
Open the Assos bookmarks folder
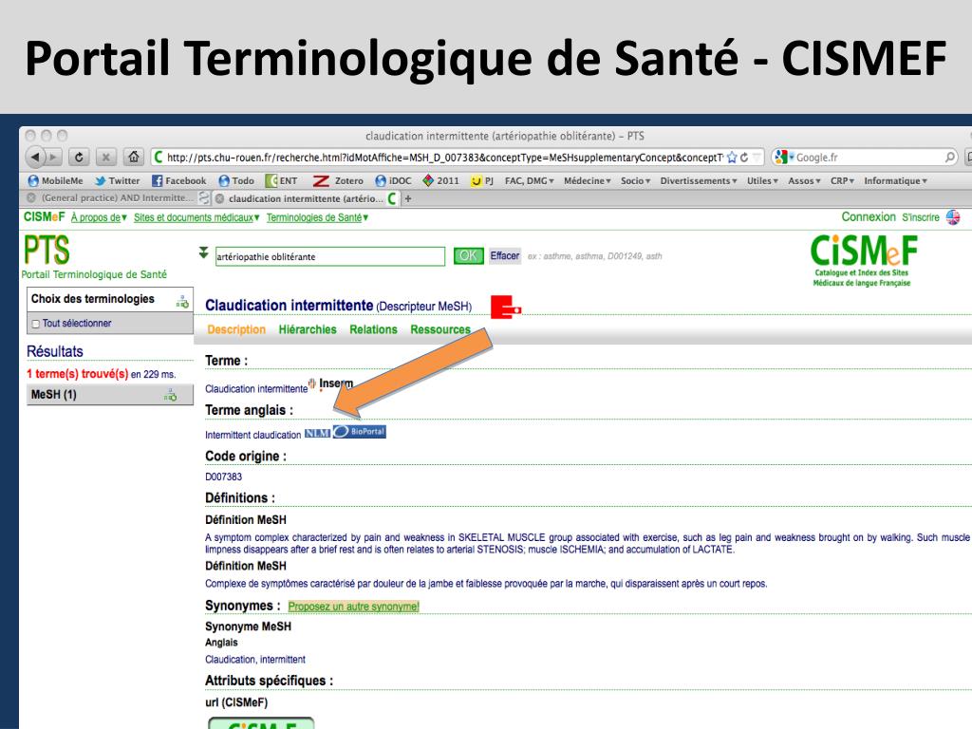804,180
